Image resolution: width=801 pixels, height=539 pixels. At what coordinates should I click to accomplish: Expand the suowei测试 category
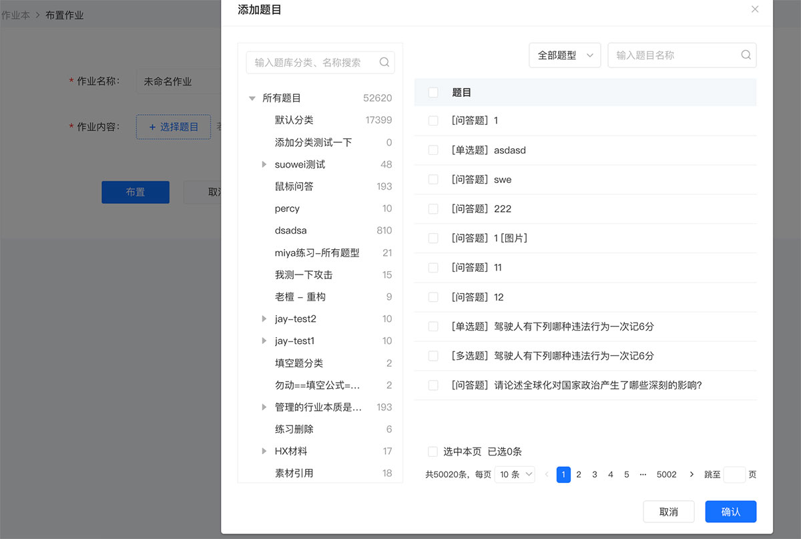click(264, 164)
